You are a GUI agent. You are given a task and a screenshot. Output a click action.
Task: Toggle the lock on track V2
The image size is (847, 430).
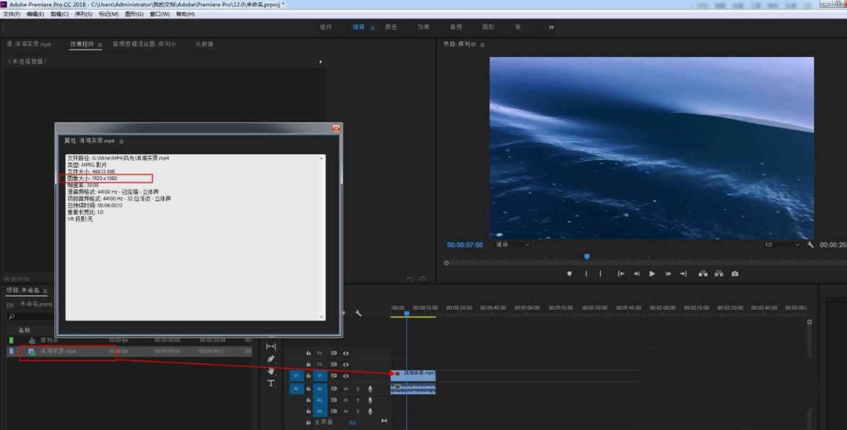point(308,364)
